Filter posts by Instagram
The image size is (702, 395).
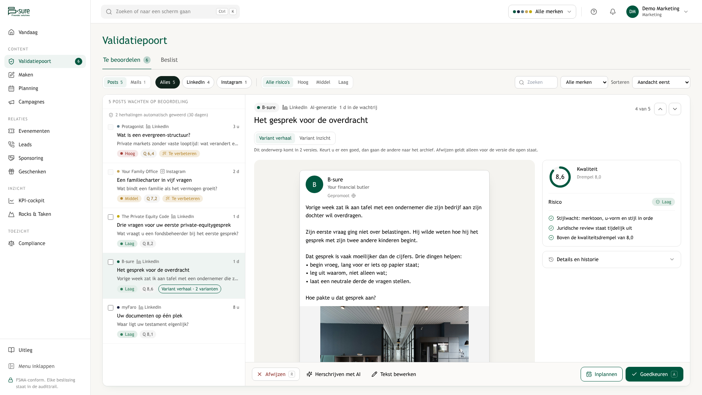point(234,82)
